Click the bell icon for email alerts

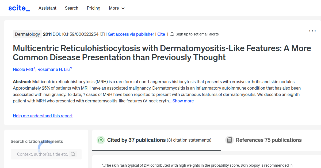172,34
